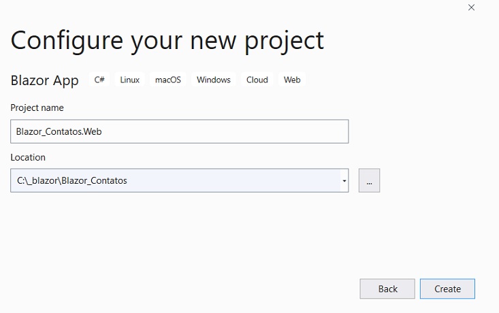Select the Cloud project type tag
Screen dimensions: 499x313
click(x=257, y=80)
